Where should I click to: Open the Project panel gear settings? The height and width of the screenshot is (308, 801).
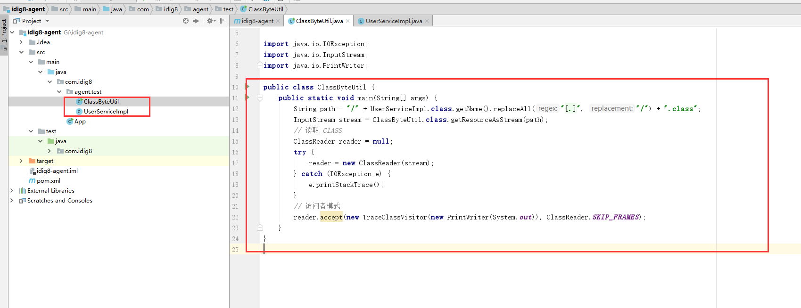coord(210,21)
